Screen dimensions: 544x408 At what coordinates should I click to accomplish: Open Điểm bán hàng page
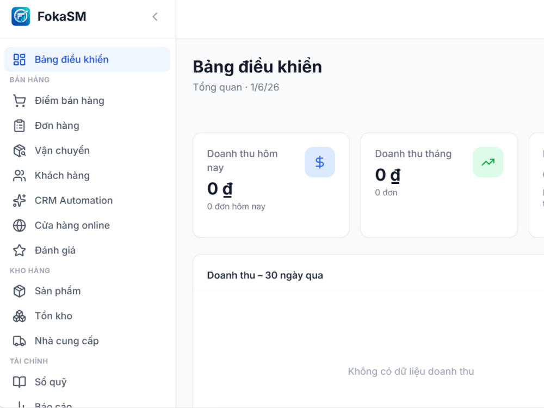pyautogui.click(x=87, y=101)
